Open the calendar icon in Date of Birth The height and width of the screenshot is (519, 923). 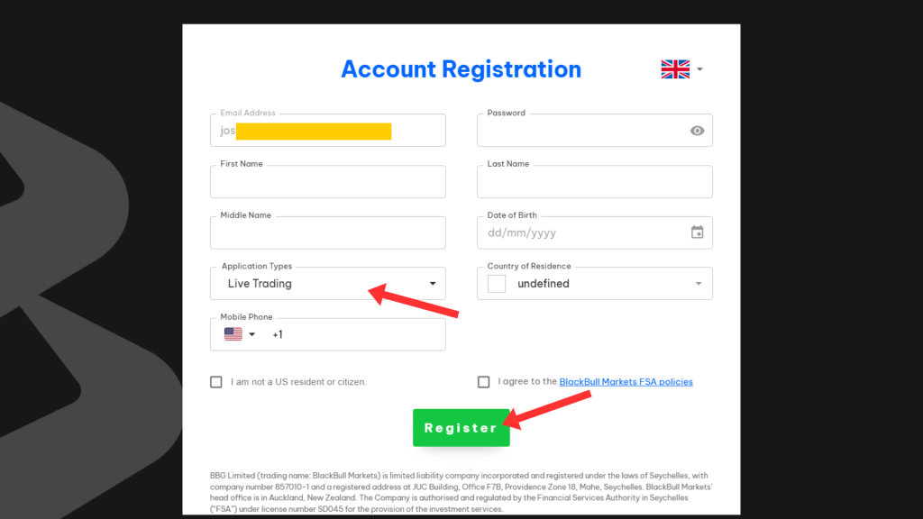[x=697, y=232]
